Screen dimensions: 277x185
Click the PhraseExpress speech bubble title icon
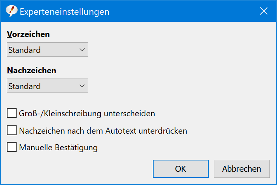point(11,11)
